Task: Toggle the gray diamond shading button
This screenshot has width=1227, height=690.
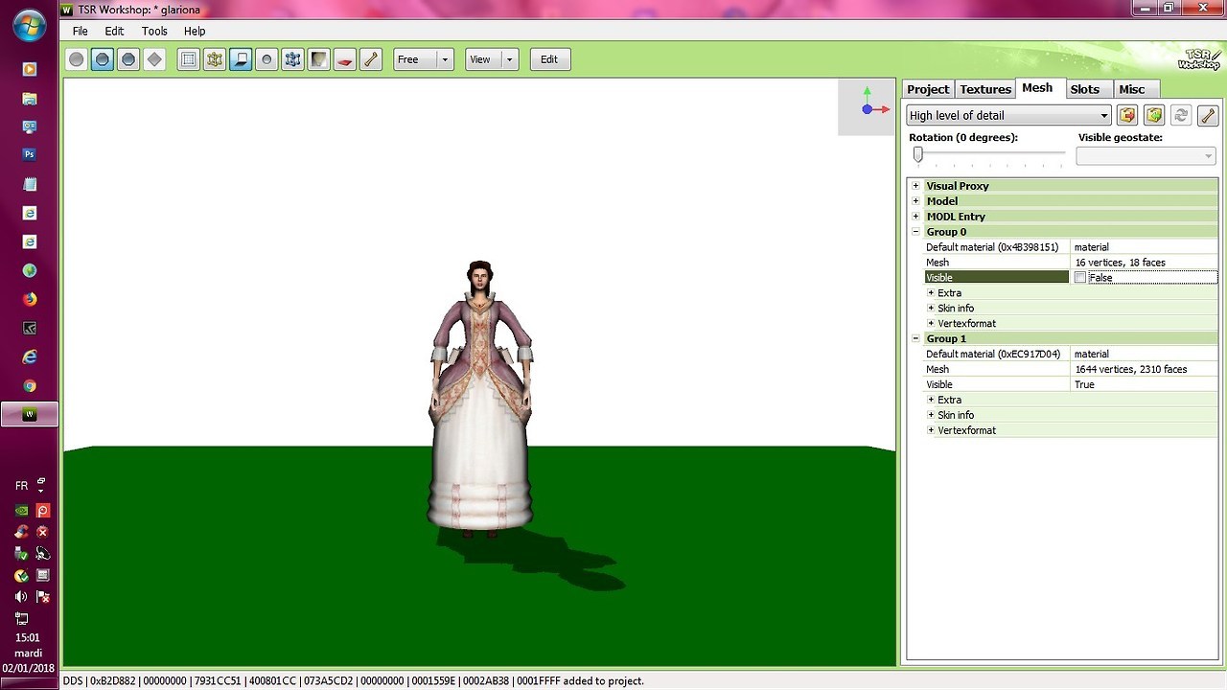Action: pos(154,59)
